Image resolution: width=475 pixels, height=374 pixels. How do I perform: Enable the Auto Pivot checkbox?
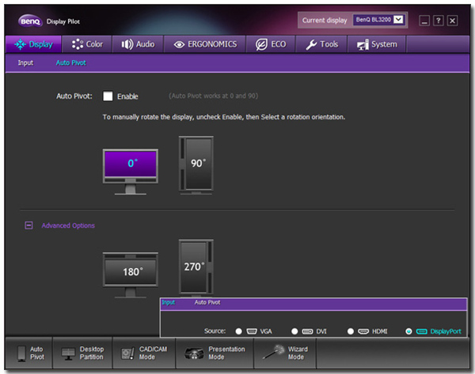pyautogui.click(x=108, y=96)
